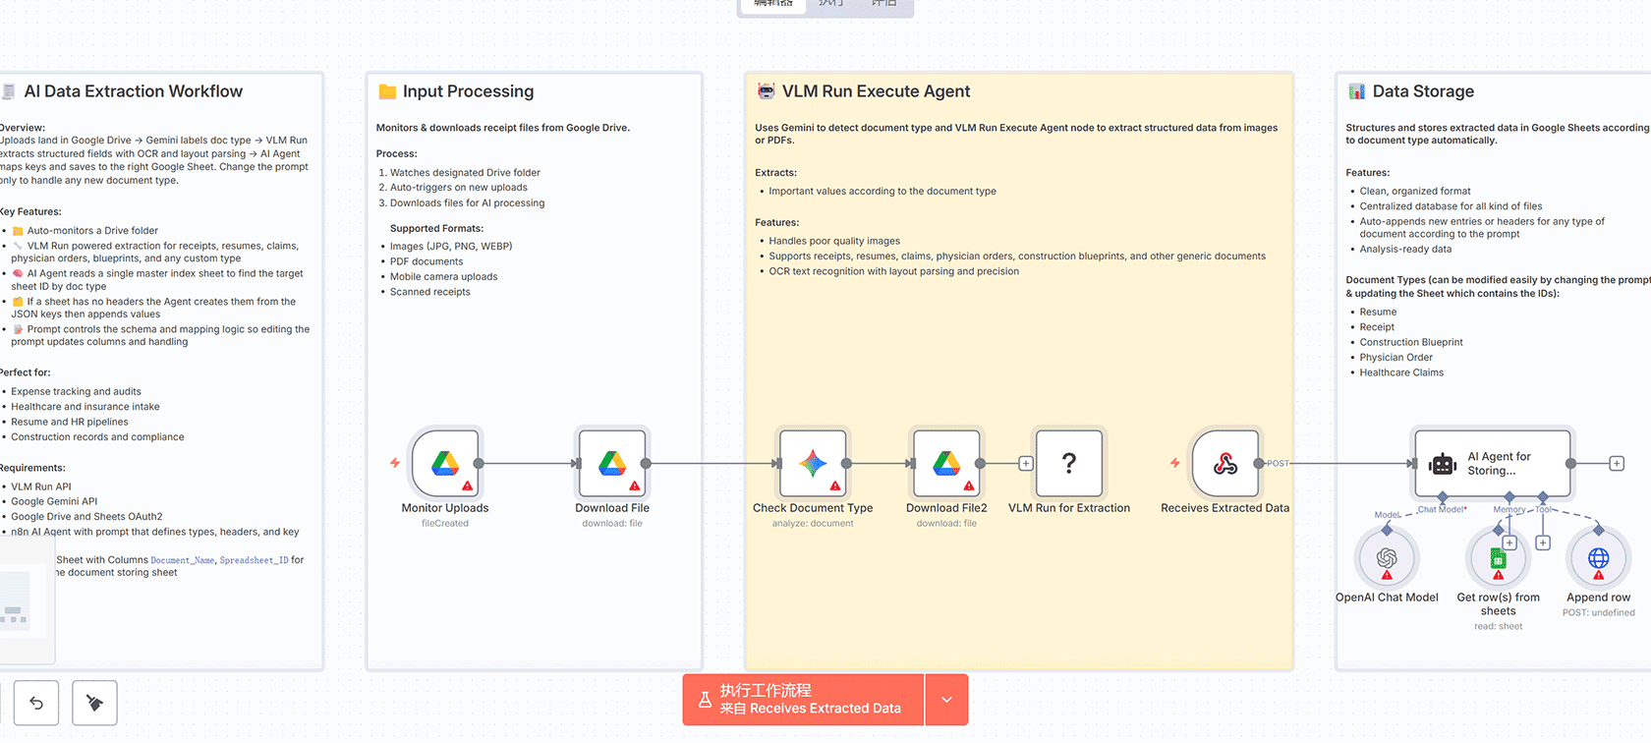This screenshot has height=743, width=1651.
Task: Open the AI Agent for Storing node
Action: (1493, 464)
